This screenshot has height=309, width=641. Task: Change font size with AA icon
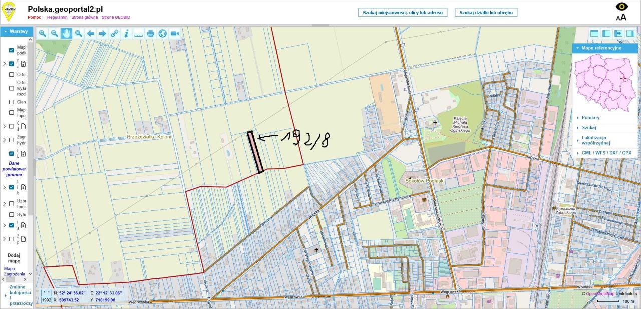pyautogui.click(x=621, y=17)
